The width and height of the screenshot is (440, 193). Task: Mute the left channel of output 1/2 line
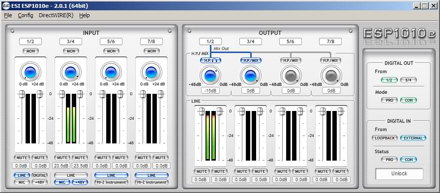202,171
